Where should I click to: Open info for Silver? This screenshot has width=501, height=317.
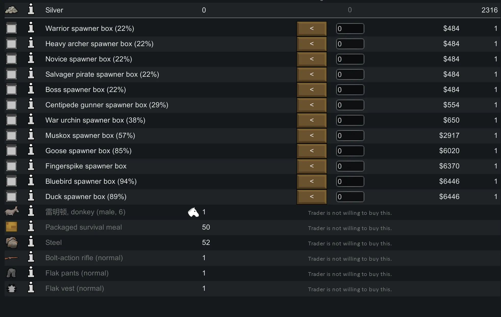pyautogui.click(x=31, y=10)
